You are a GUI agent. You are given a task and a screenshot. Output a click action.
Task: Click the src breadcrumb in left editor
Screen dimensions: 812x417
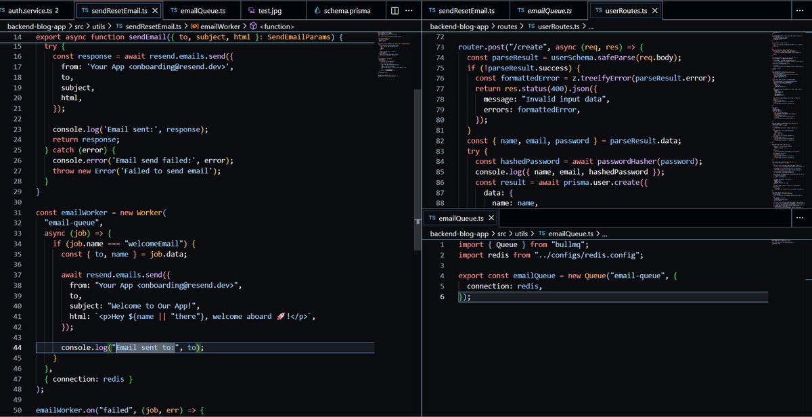[80, 26]
